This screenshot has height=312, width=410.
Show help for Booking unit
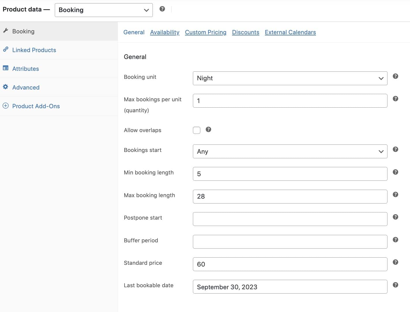click(396, 76)
